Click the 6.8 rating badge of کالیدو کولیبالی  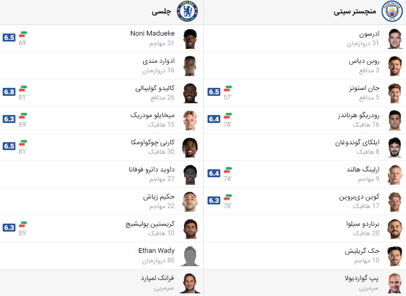pos(9,92)
